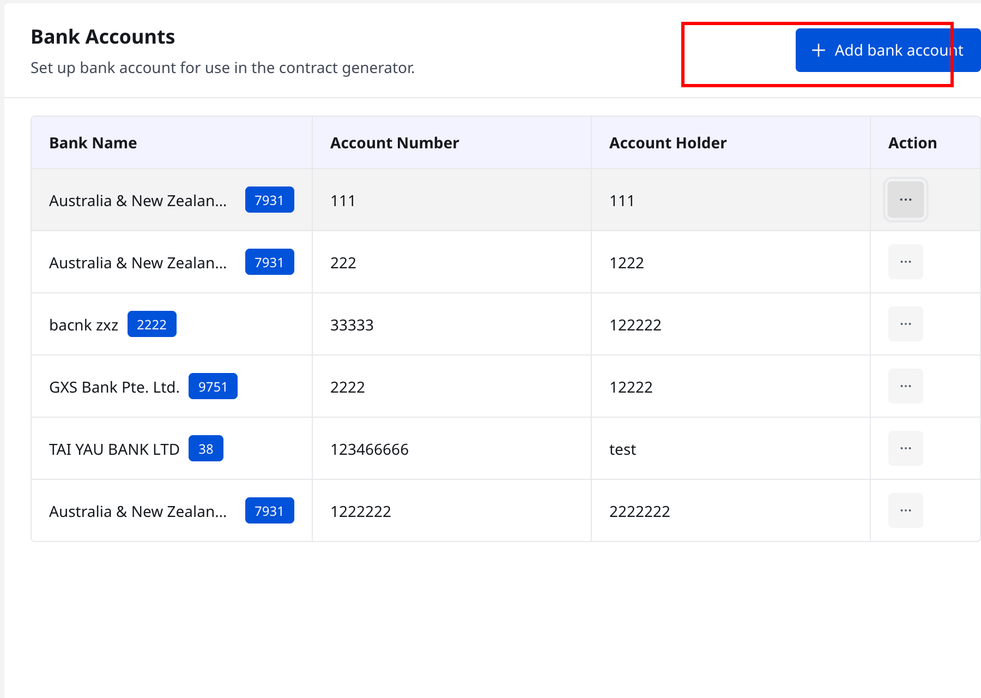The width and height of the screenshot is (981, 698).
Task: Open the action menu for GXS Bank
Action: pos(905,386)
